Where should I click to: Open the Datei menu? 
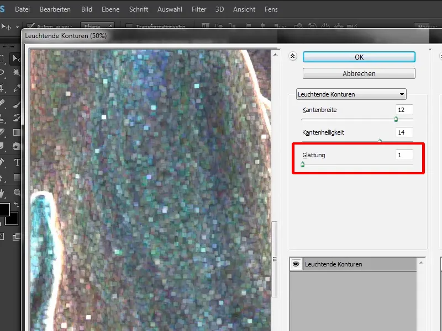22,9
